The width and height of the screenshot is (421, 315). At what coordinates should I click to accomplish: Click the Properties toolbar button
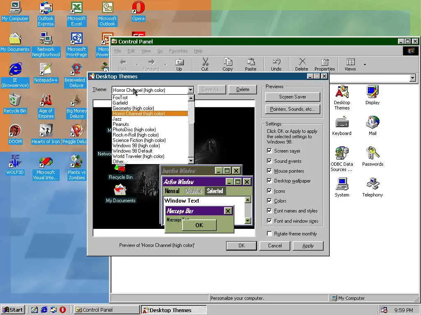point(325,64)
